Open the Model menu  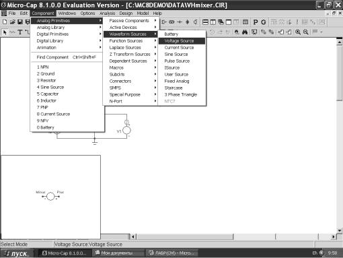143,13
